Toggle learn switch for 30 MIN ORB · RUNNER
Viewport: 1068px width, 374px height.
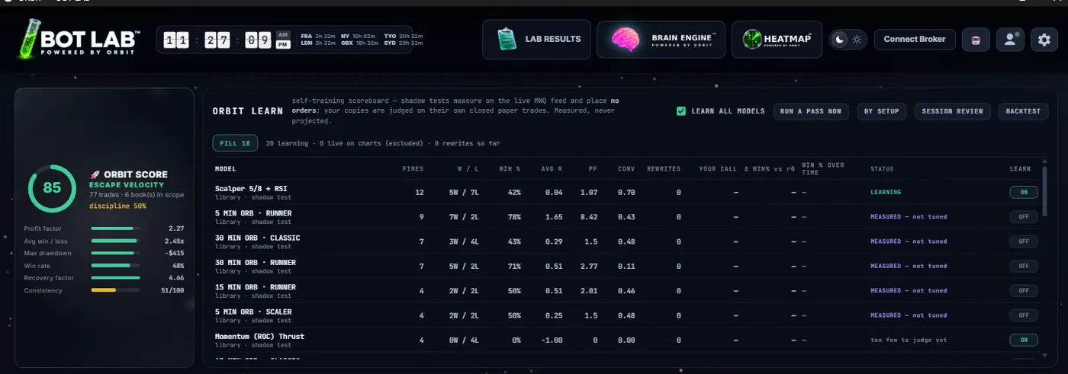pos(1023,266)
